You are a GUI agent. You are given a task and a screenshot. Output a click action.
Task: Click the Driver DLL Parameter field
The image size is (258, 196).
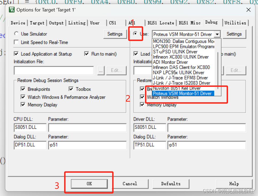tap(207, 127)
